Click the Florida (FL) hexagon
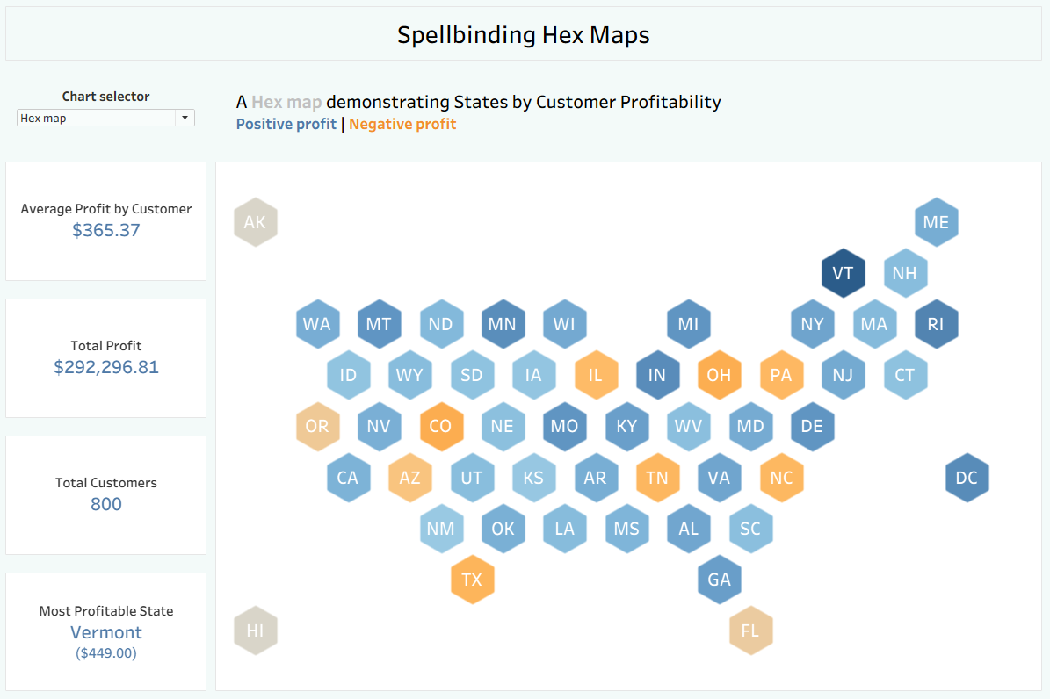1050x699 pixels. point(750,631)
